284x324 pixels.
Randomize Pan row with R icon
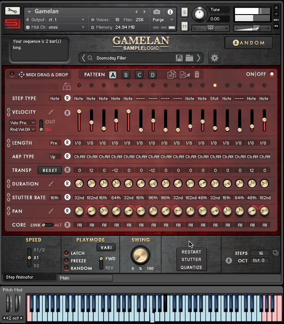(67, 211)
